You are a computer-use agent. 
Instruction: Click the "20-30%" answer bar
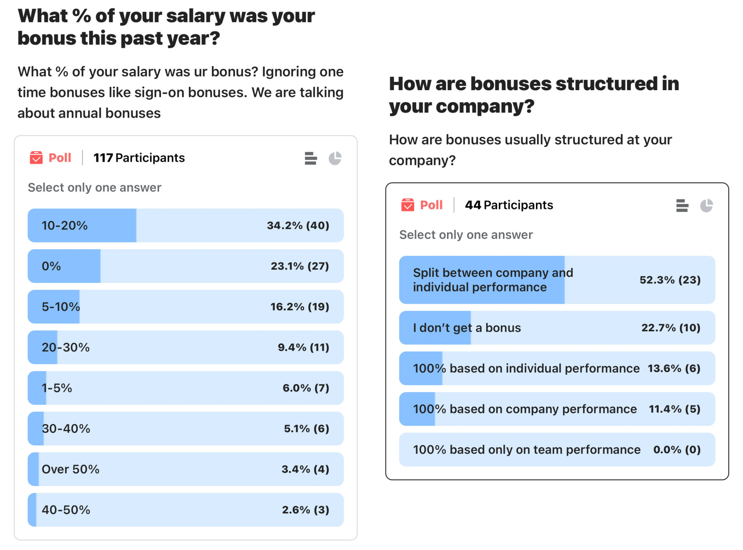(185, 347)
